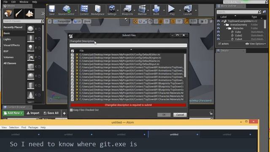Select the Place mode icon
This screenshot has height=152, width=270.
(8, 14)
